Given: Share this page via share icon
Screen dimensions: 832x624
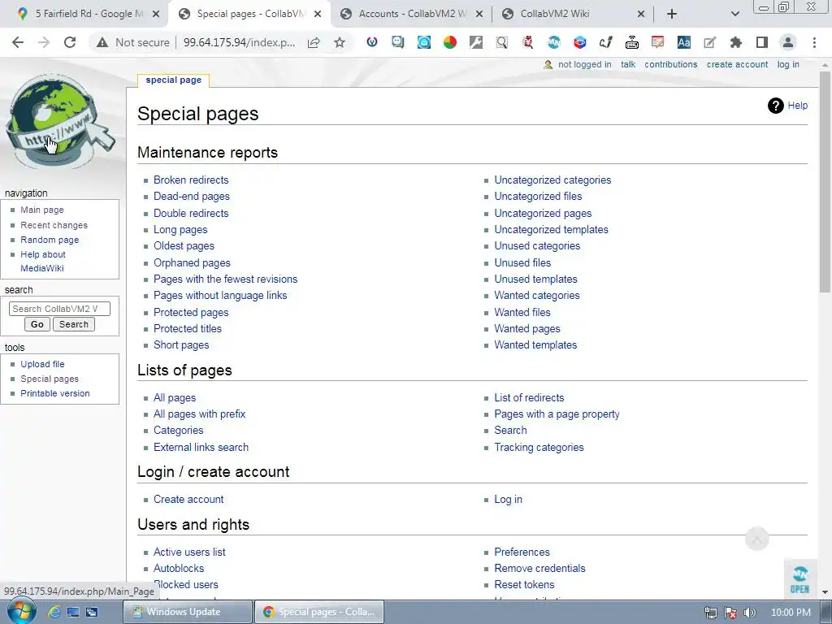Looking at the screenshot, I should (x=314, y=42).
